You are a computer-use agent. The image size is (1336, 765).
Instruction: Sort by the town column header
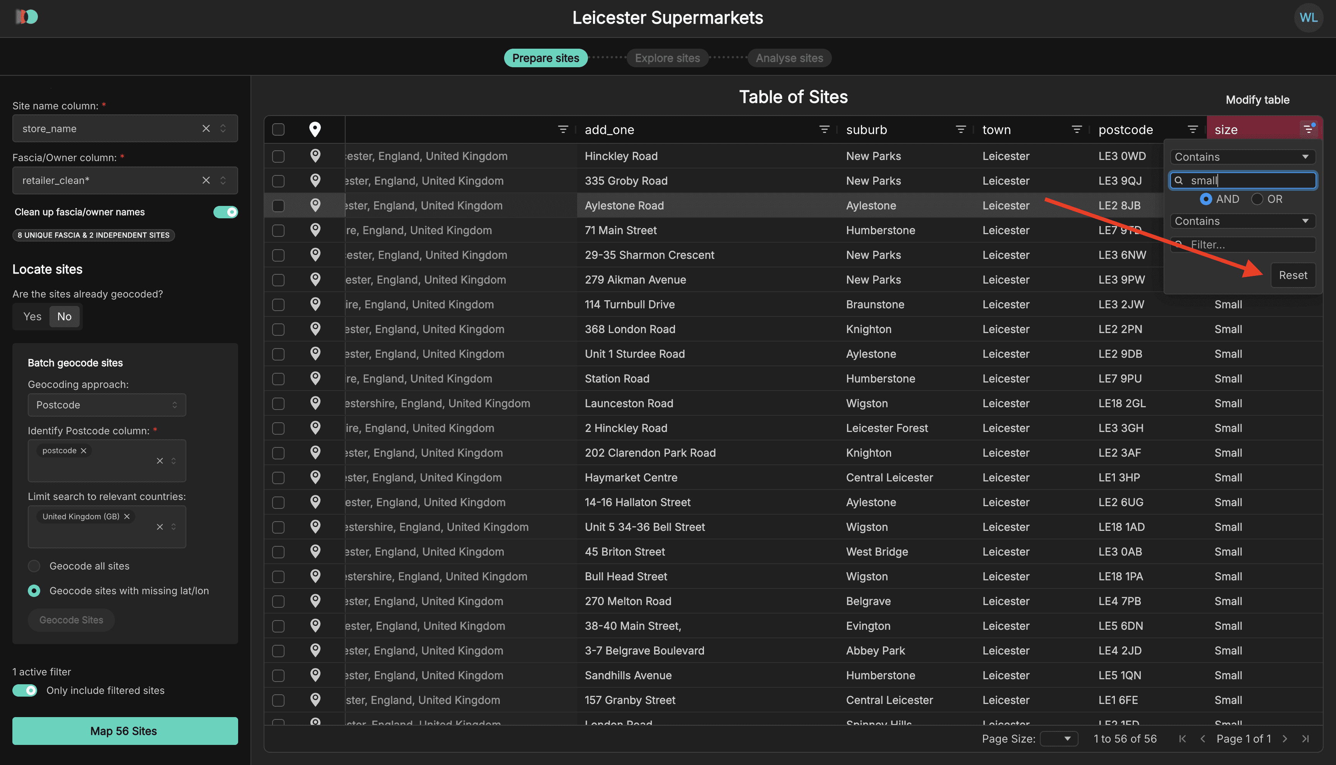click(x=996, y=129)
